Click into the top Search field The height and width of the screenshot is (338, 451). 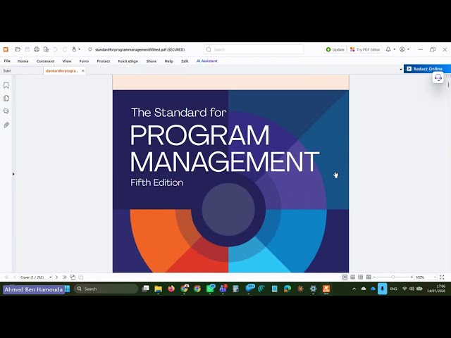pyautogui.click(x=254, y=49)
